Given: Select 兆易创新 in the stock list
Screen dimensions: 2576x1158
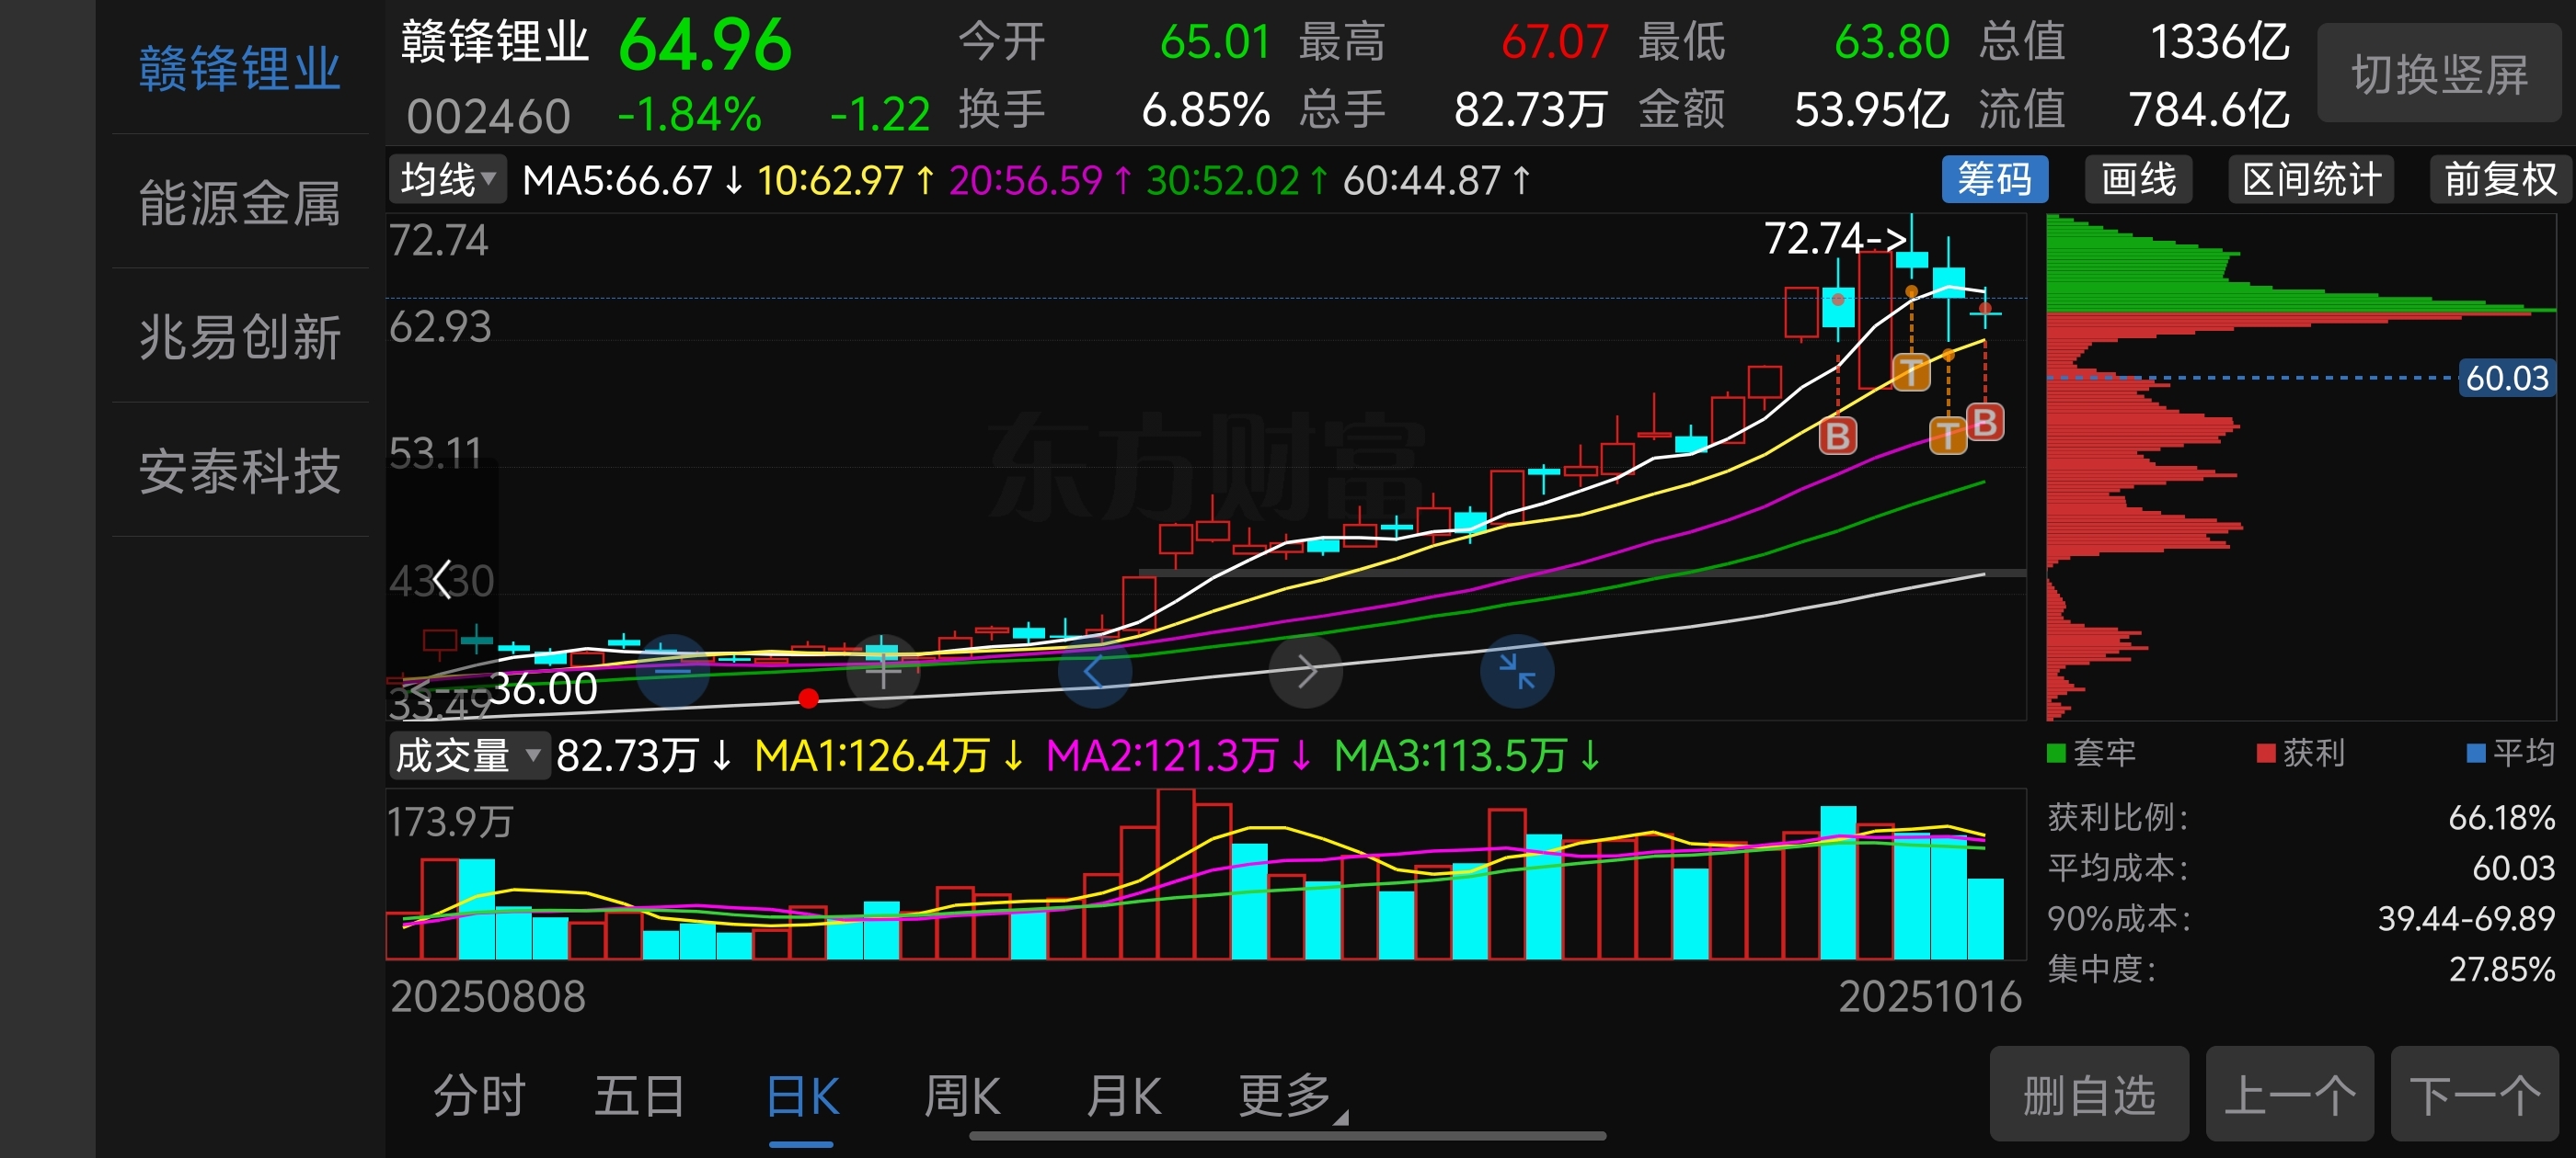Looking at the screenshot, I should [240, 336].
